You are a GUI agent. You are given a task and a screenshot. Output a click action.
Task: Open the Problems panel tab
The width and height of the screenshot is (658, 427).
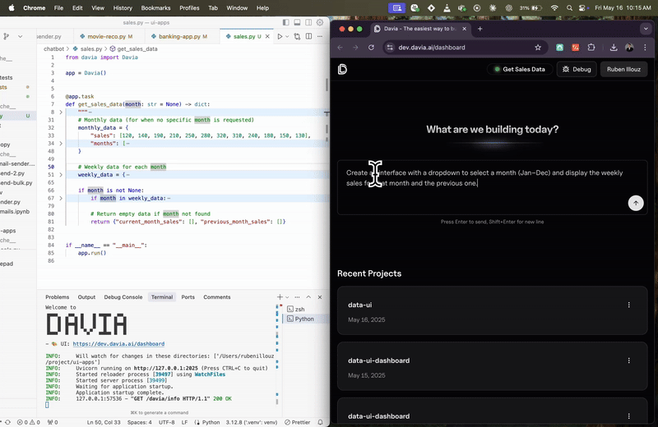coord(57,297)
